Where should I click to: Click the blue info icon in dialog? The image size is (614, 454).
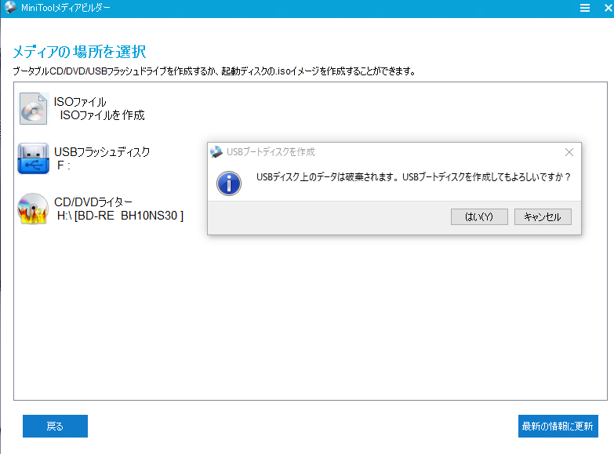(x=229, y=183)
